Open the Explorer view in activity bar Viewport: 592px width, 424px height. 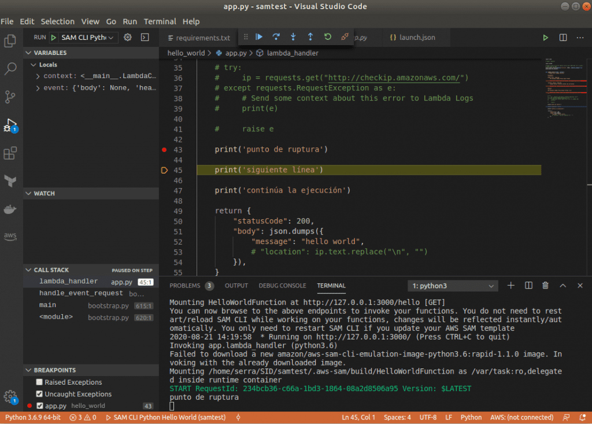[x=10, y=41]
